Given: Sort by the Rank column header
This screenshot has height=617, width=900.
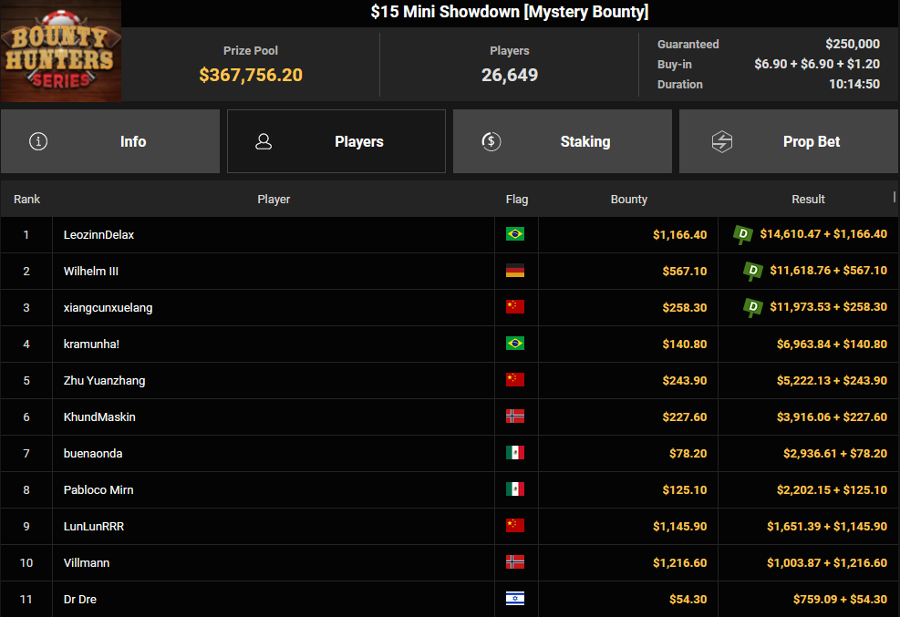Looking at the screenshot, I should click(x=26, y=199).
